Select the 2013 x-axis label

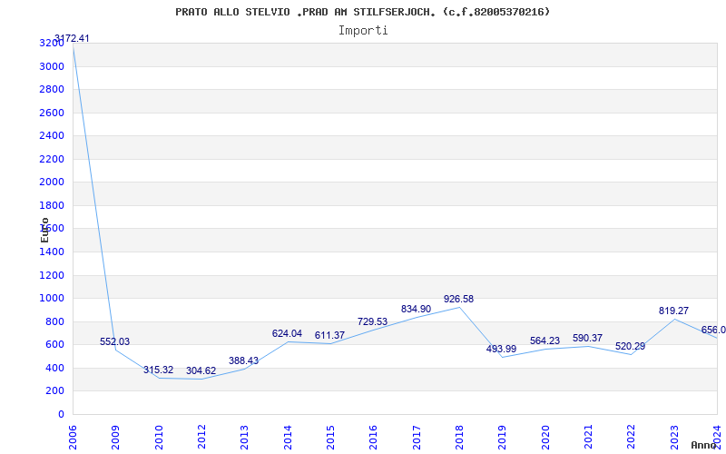coord(244,438)
